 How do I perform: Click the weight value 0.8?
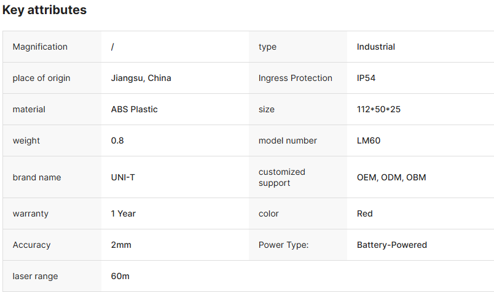(x=117, y=140)
